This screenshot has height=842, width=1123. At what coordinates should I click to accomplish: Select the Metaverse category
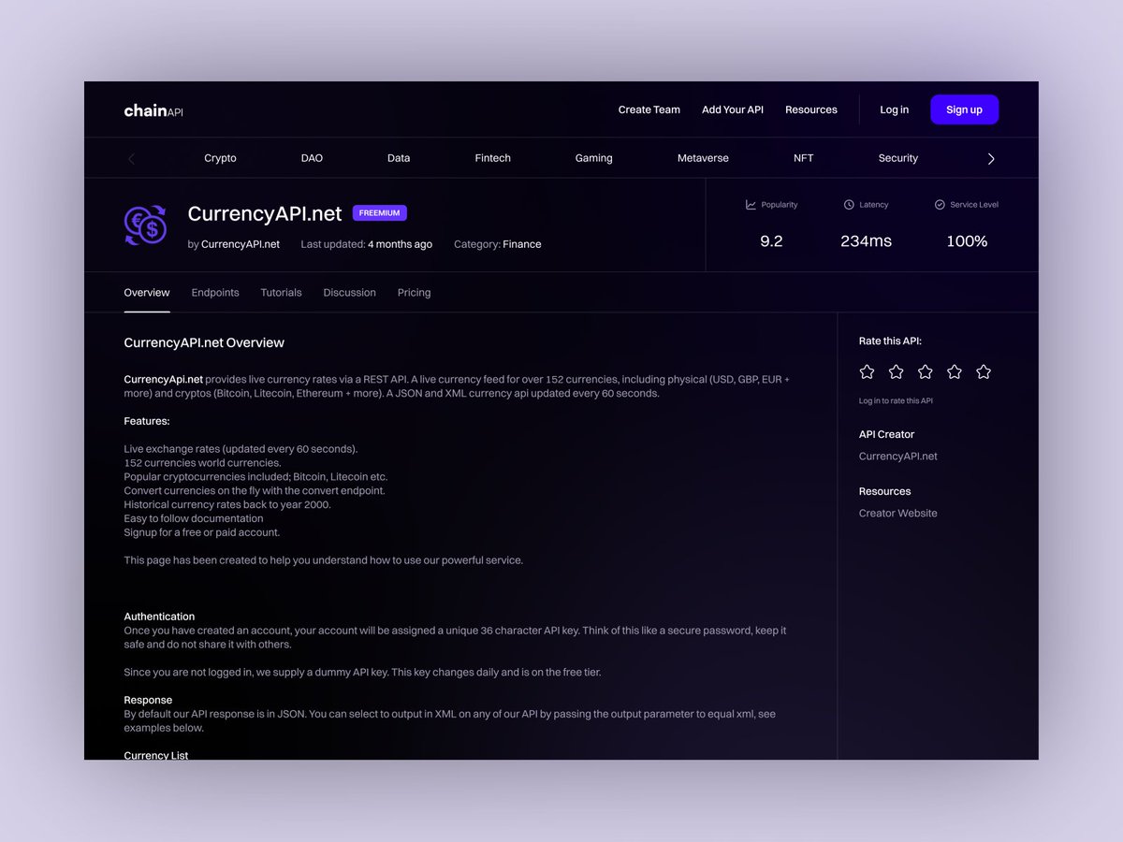[x=703, y=159]
